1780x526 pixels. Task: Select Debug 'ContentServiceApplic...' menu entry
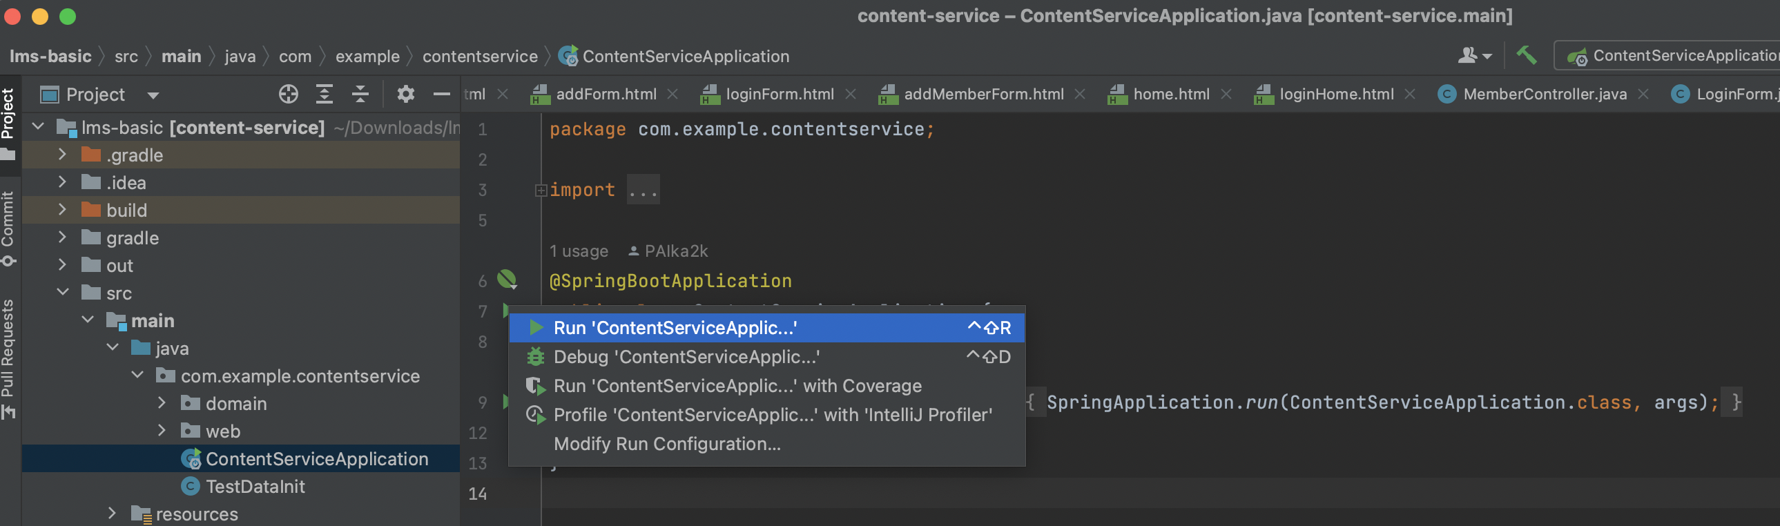point(766,357)
